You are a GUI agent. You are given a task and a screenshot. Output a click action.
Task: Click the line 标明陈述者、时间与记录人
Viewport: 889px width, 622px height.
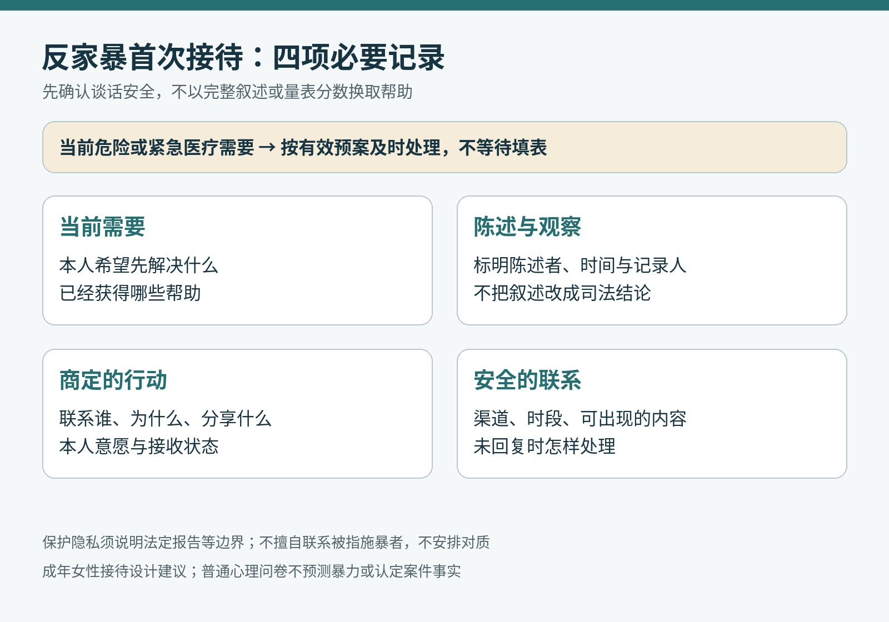[x=580, y=265]
